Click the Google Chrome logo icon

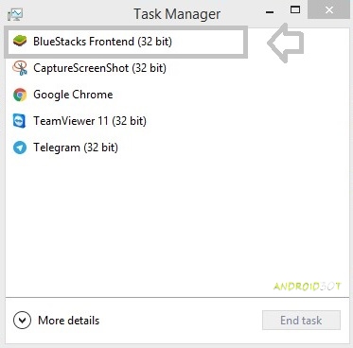coord(20,95)
